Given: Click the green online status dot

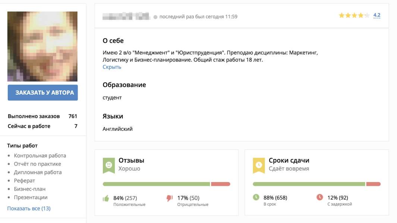Looking at the screenshot, I should [x=155, y=16].
